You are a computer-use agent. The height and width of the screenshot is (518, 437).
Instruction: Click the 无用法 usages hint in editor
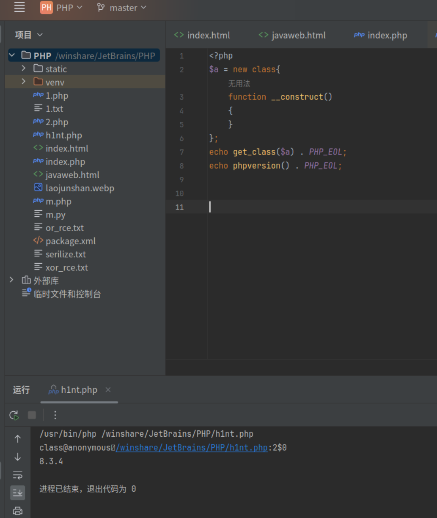pyautogui.click(x=239, y=83)
